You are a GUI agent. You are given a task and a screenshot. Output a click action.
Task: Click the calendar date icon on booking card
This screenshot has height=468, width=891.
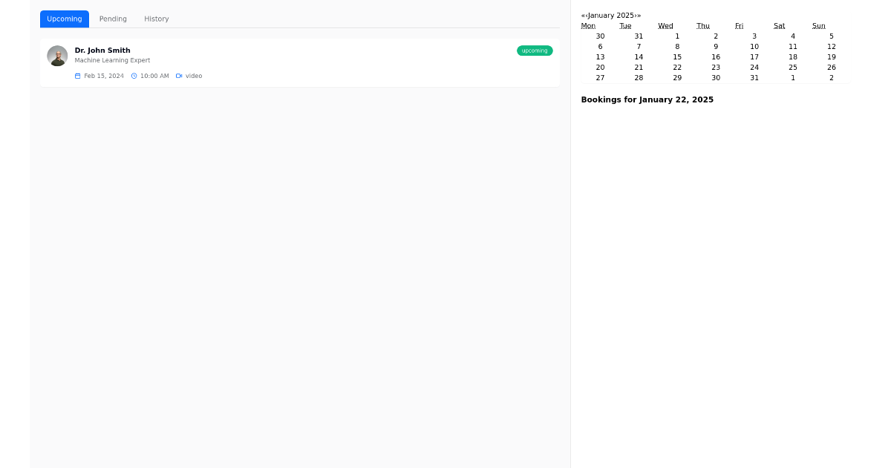77,75
